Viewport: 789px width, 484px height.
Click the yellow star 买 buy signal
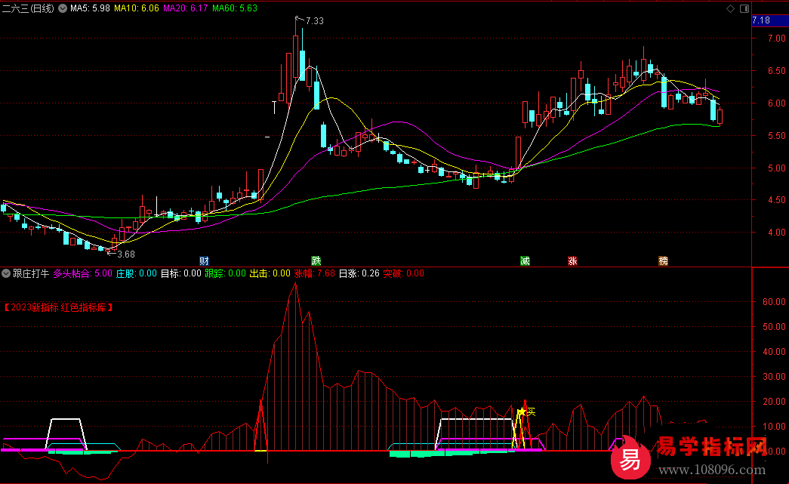tap(526, 412)
